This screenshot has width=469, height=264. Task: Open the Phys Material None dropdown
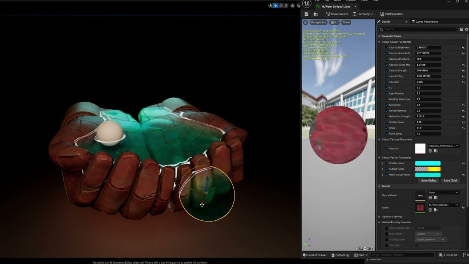pyautogui.click(x=443, y=192)
